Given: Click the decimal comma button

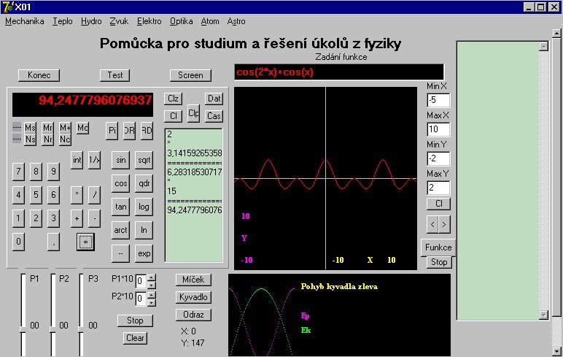Looking at the screenshot, I should point(53,242).
